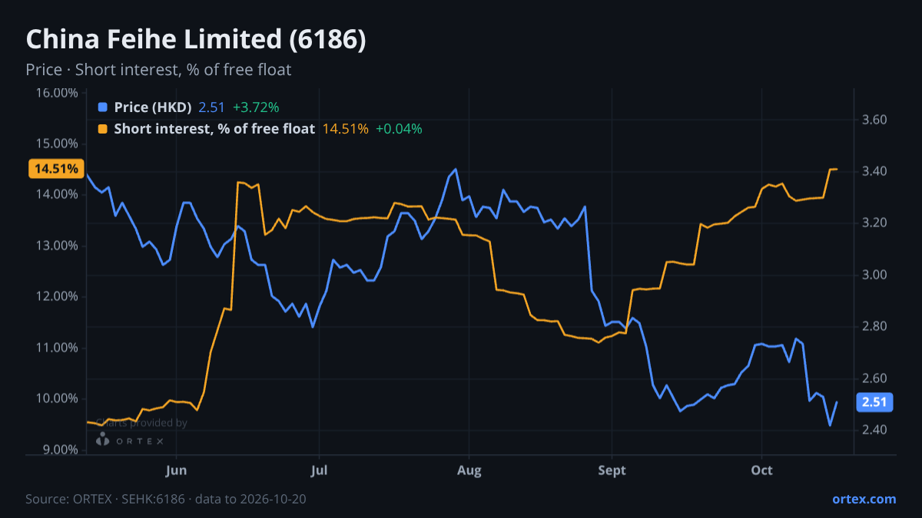922x518 pixels.
Task: Click the 2.80 right axis label
Action: 875,327
